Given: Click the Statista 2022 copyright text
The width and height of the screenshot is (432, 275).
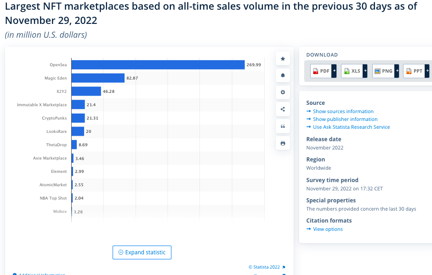Looking at the screenshot, I should pos(264,267).
